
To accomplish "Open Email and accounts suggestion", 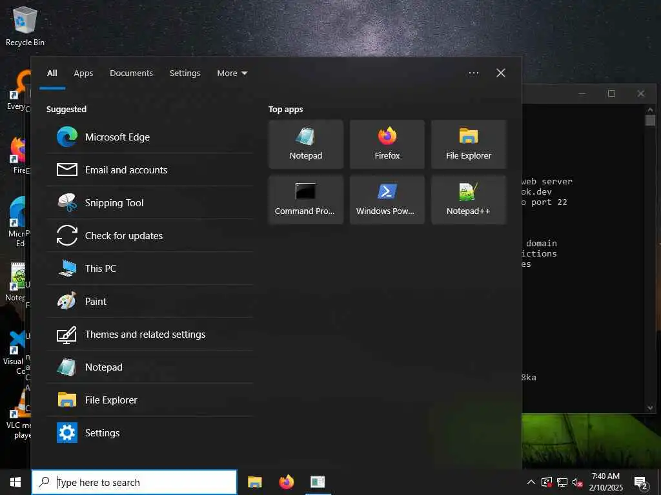I will [150, 170].
